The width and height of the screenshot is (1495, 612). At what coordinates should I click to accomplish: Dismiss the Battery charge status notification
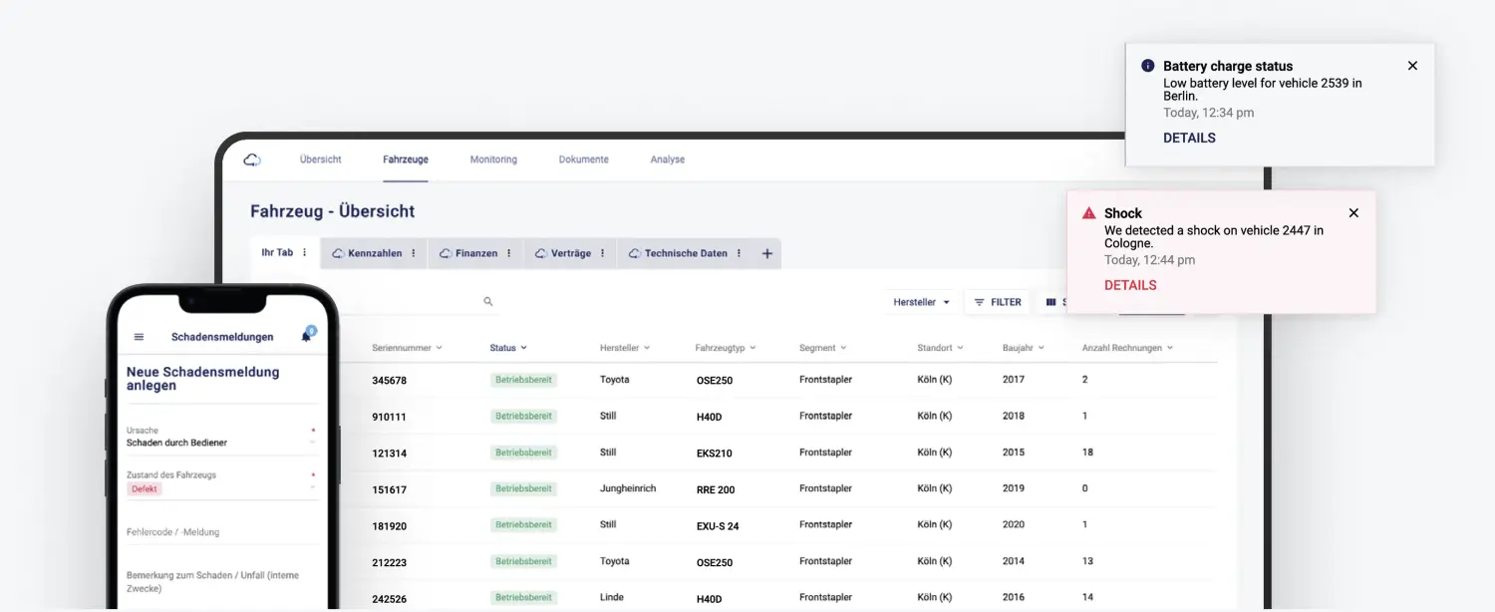click(x=1412, y=66)
